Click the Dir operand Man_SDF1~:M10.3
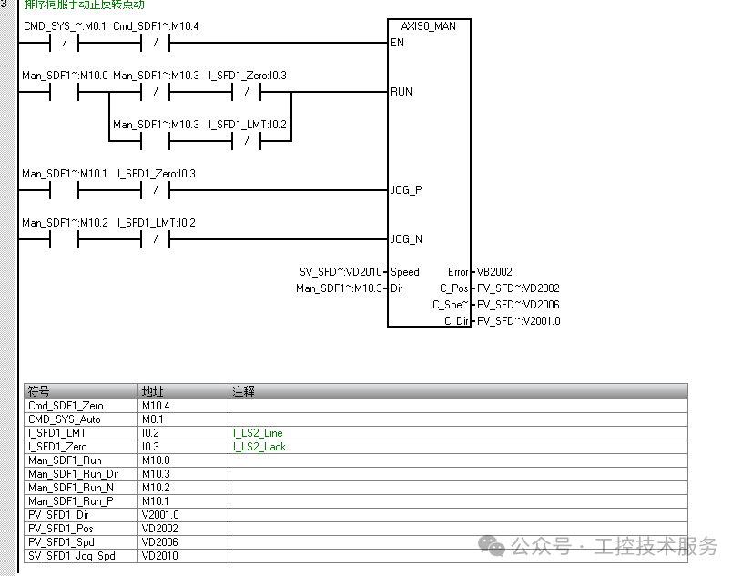This screenshot has width=742, height=576. (x=339, y=288)
